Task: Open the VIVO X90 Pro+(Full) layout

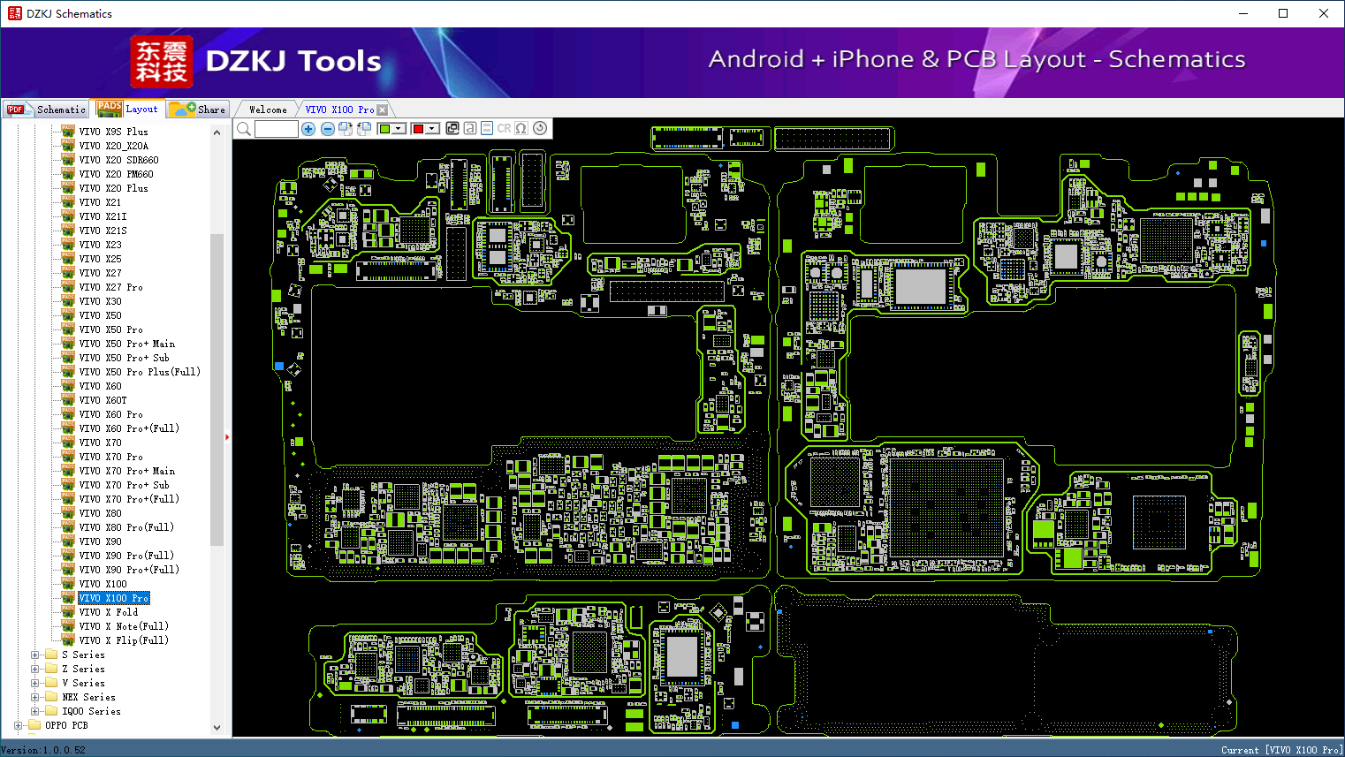Action: (129, 570)
